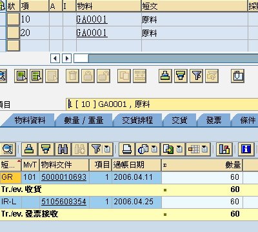The image size is (258, 232).
Task: Click the print icon in history toolbar
Action: coord(126,149)
